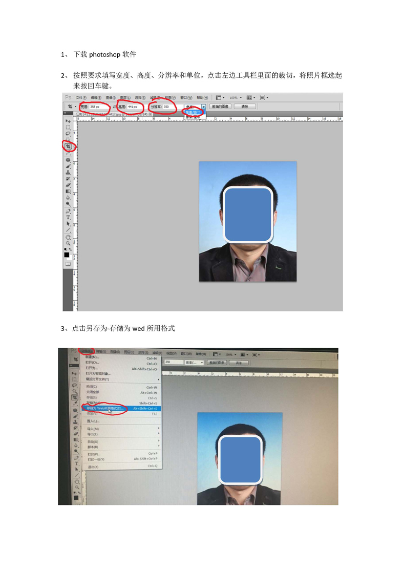Click 前面的图像 button in step 2 screenshot
The width and height of the screenshot is (403, 570).
click(x=220, y=107)
